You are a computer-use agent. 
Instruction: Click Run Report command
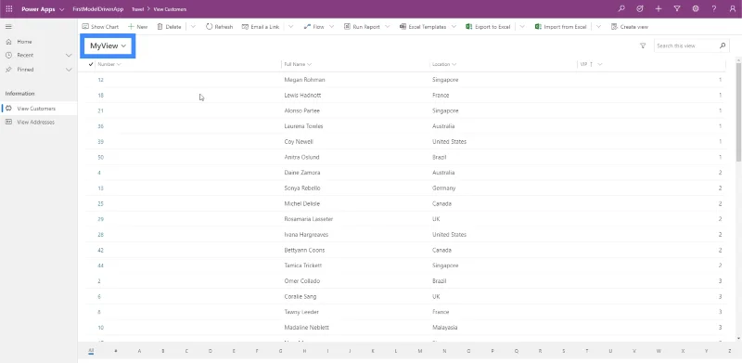point(362,27)
